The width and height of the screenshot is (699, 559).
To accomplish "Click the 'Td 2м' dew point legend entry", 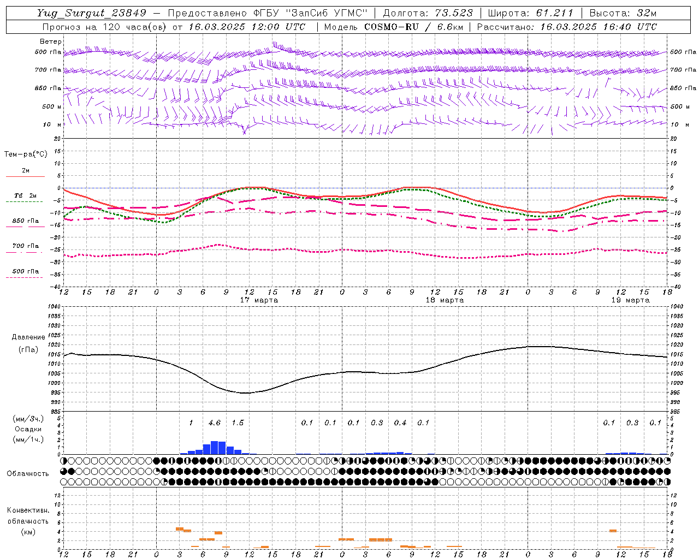I will (26, 195).
